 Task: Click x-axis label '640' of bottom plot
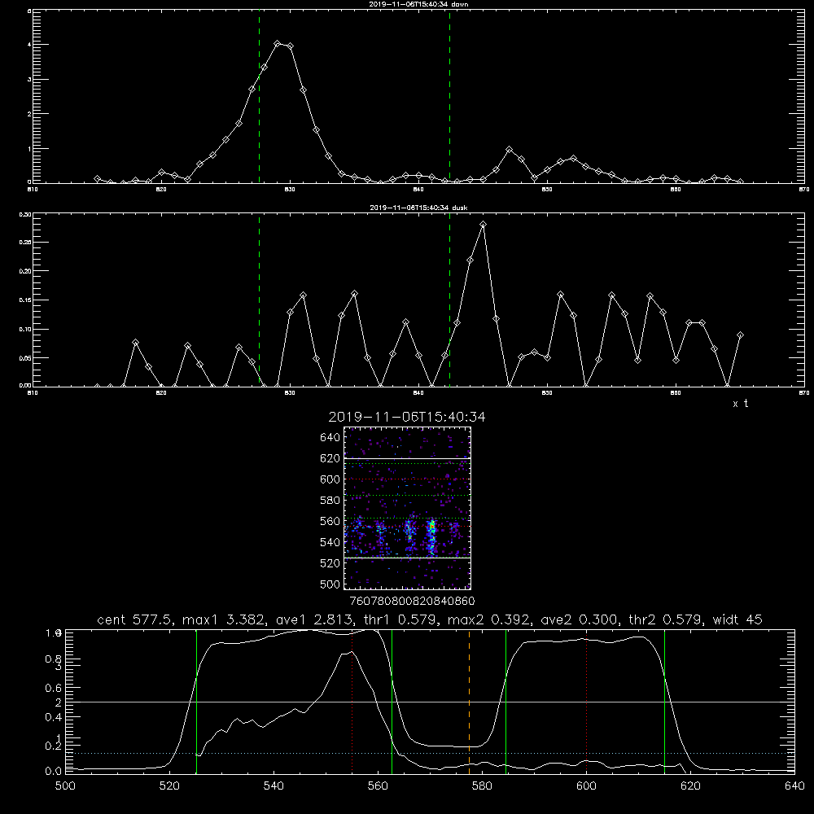(794, 786)
